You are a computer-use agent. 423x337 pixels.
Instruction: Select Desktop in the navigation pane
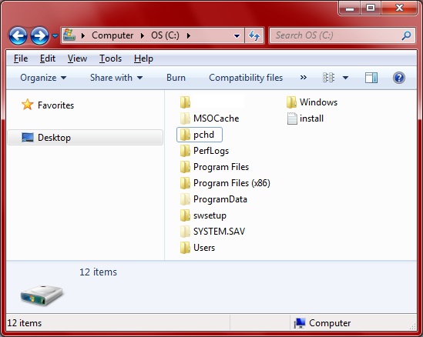pos(85,138)
